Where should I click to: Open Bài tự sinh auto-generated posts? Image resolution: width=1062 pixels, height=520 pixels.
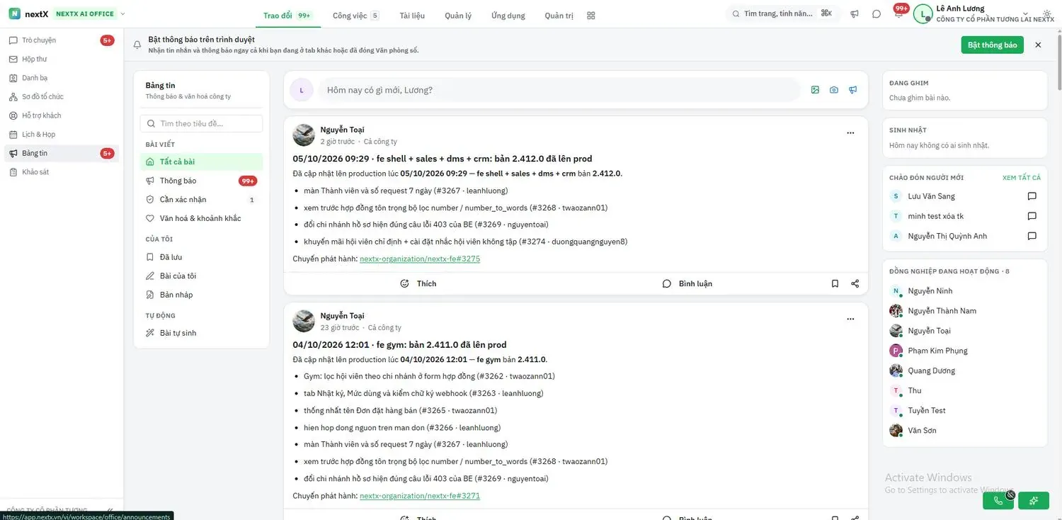(201, 333)
